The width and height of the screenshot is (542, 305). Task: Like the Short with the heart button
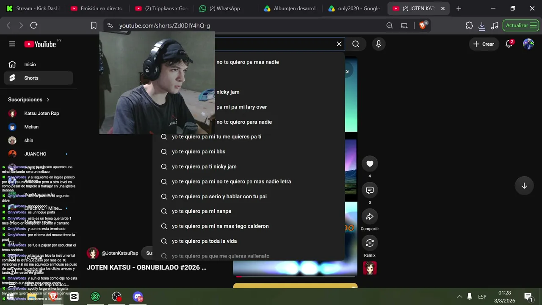pos(370,164)
